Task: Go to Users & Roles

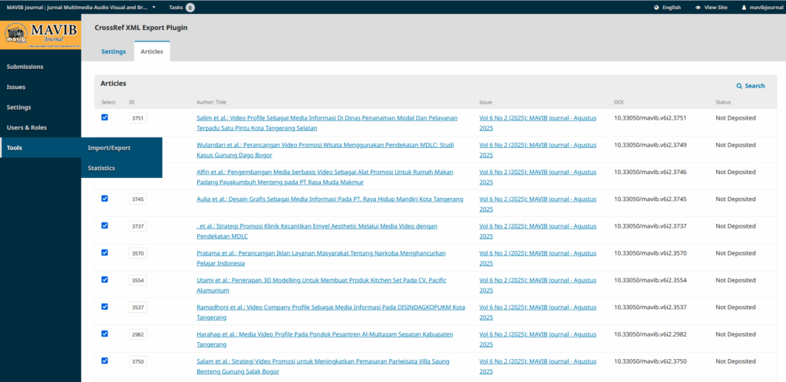Action: point(26,127)
